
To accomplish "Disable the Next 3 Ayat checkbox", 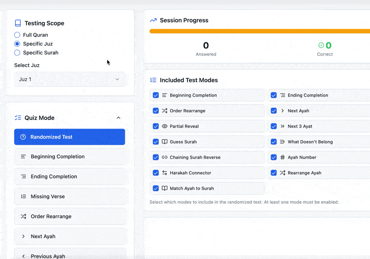I will 274,126.
